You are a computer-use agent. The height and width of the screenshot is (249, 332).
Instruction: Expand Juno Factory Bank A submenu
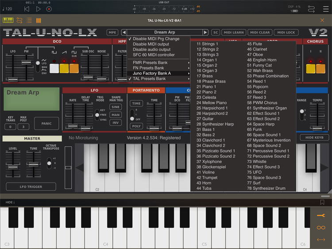pyautogui.click(x=158, y=73)
